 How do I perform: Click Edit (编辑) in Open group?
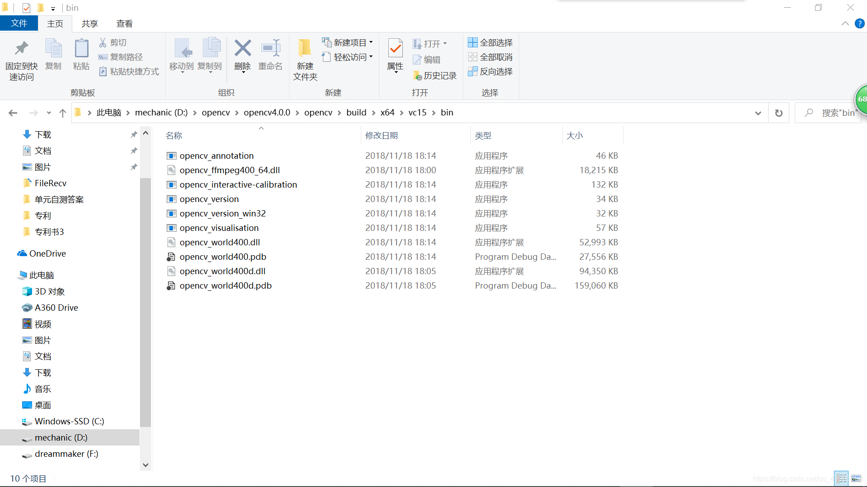pos(427,60)
